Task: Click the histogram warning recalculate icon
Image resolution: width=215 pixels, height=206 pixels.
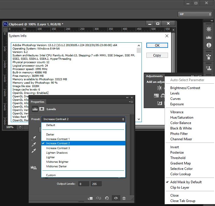Action: click(x=34, y=167)
